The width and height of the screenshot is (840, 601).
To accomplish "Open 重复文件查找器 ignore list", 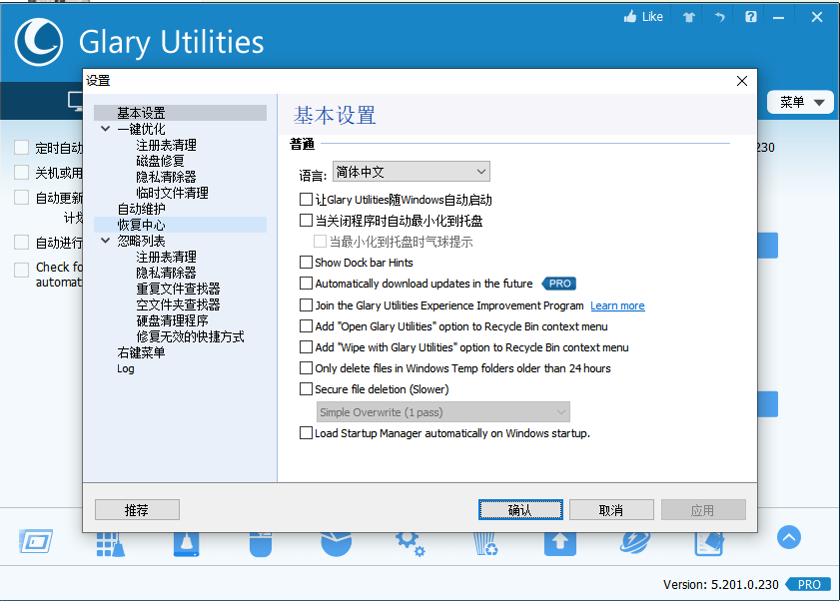I will [x=178, y=289].
